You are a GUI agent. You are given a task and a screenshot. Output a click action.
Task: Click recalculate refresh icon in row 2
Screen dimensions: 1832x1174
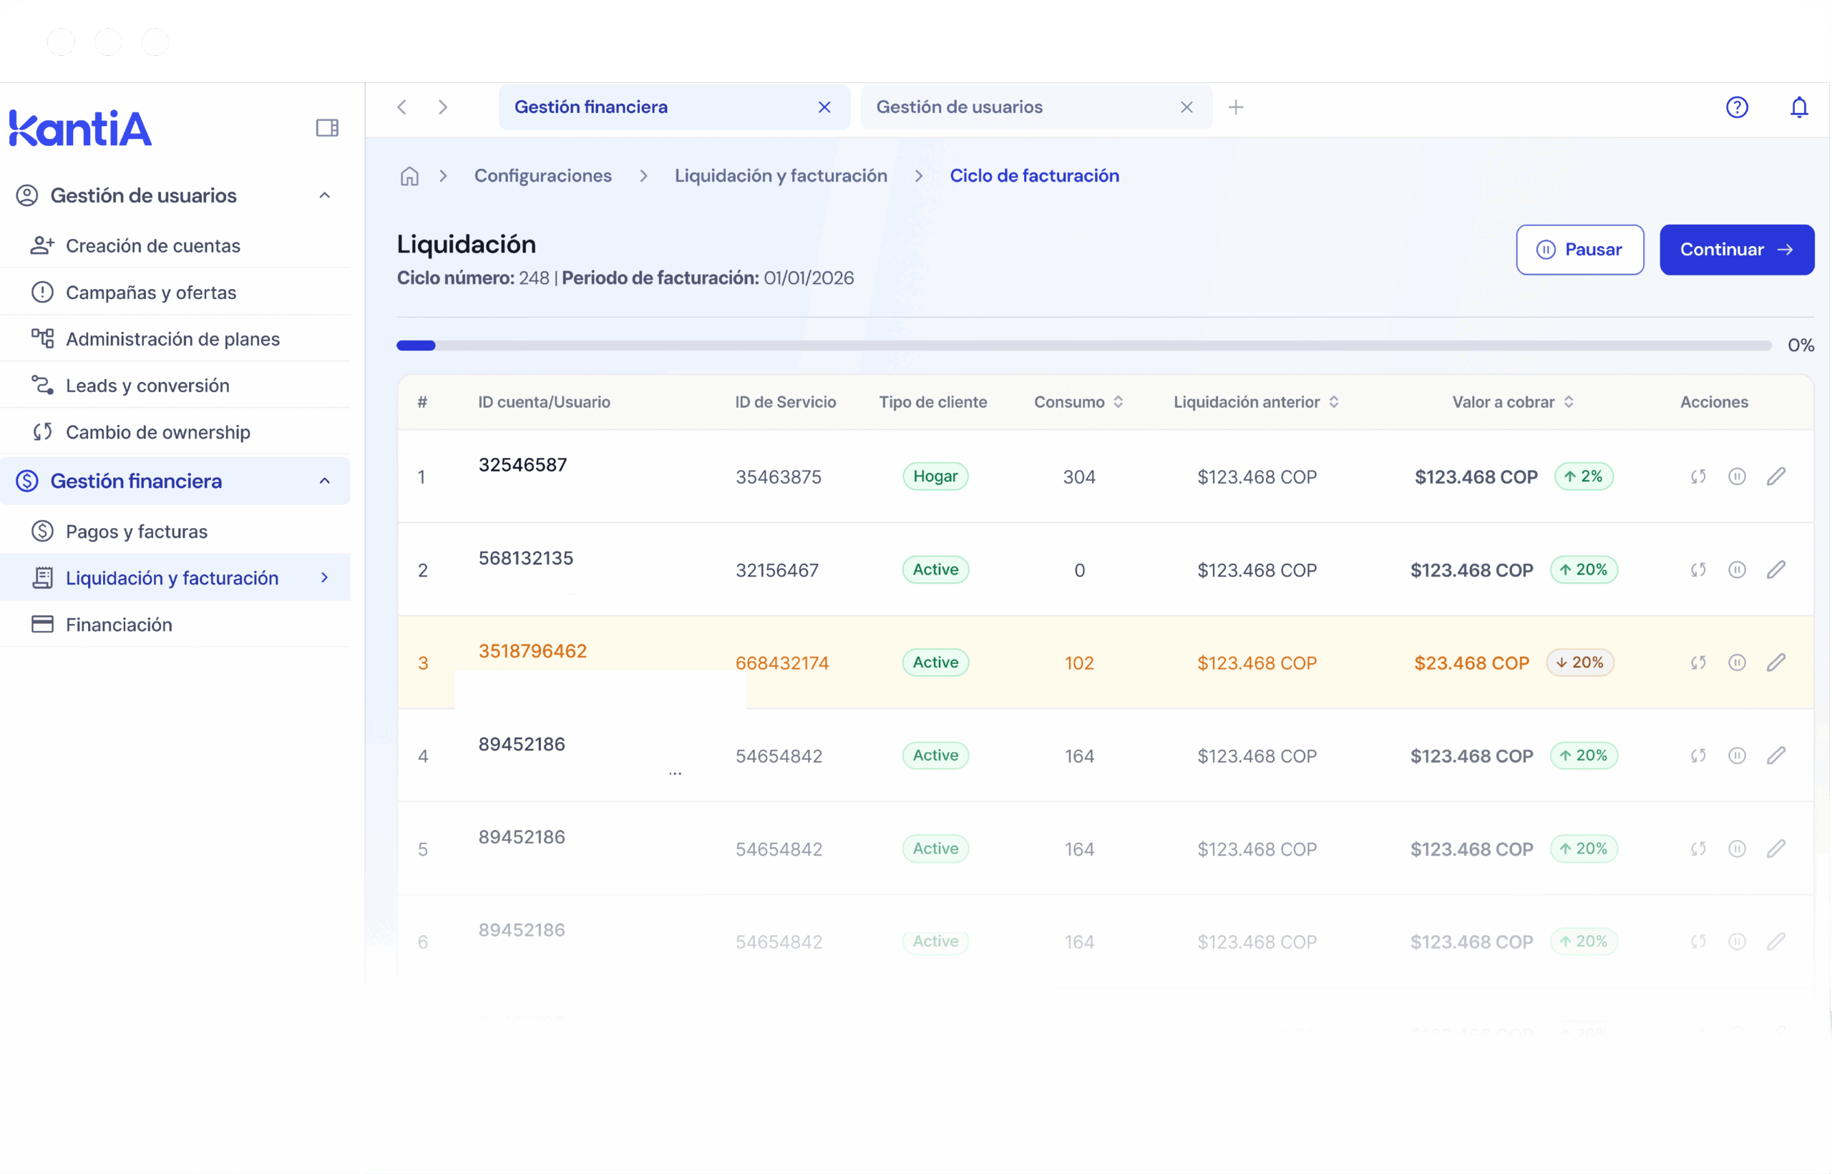point(1698,569)
